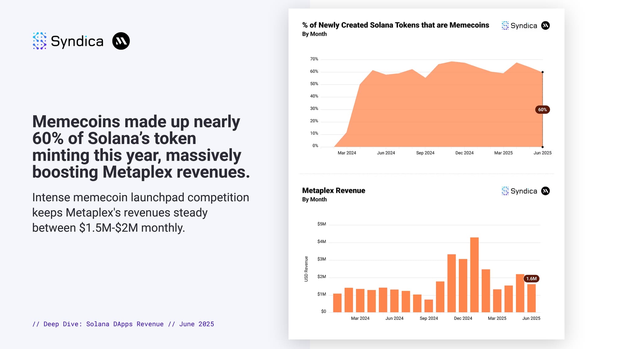Click the 60% data label badge
The width and height of the screenshot is (620, 349).
click(x=542, y=110)
